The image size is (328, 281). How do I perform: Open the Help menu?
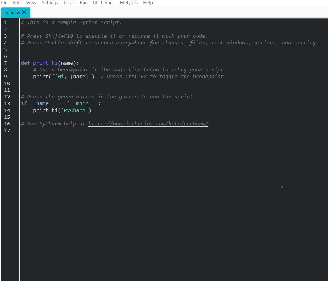[x=148, y=3]
